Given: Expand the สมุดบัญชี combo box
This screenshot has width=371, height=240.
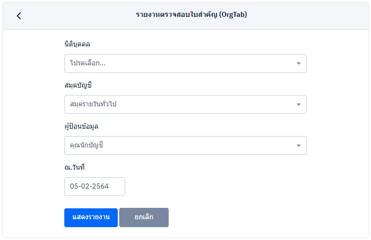Looking at the screenshot, I should tap(185, 104).
